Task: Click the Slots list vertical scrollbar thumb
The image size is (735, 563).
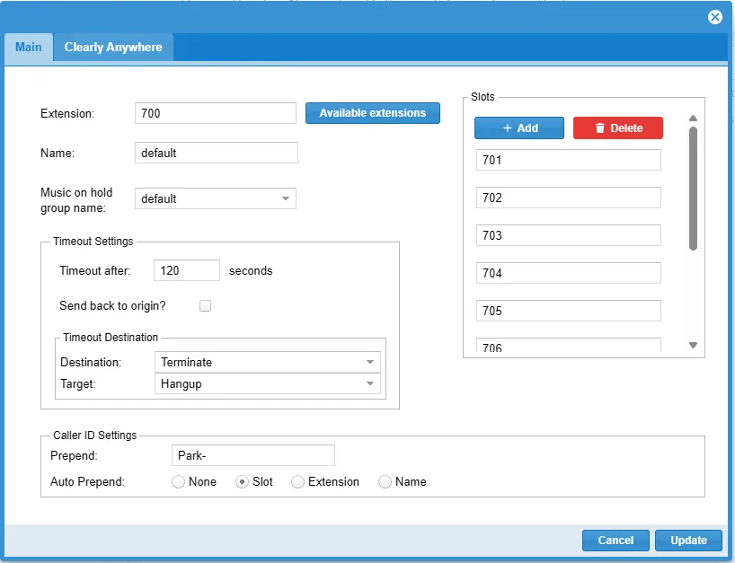Action: (x=694, y=189)
